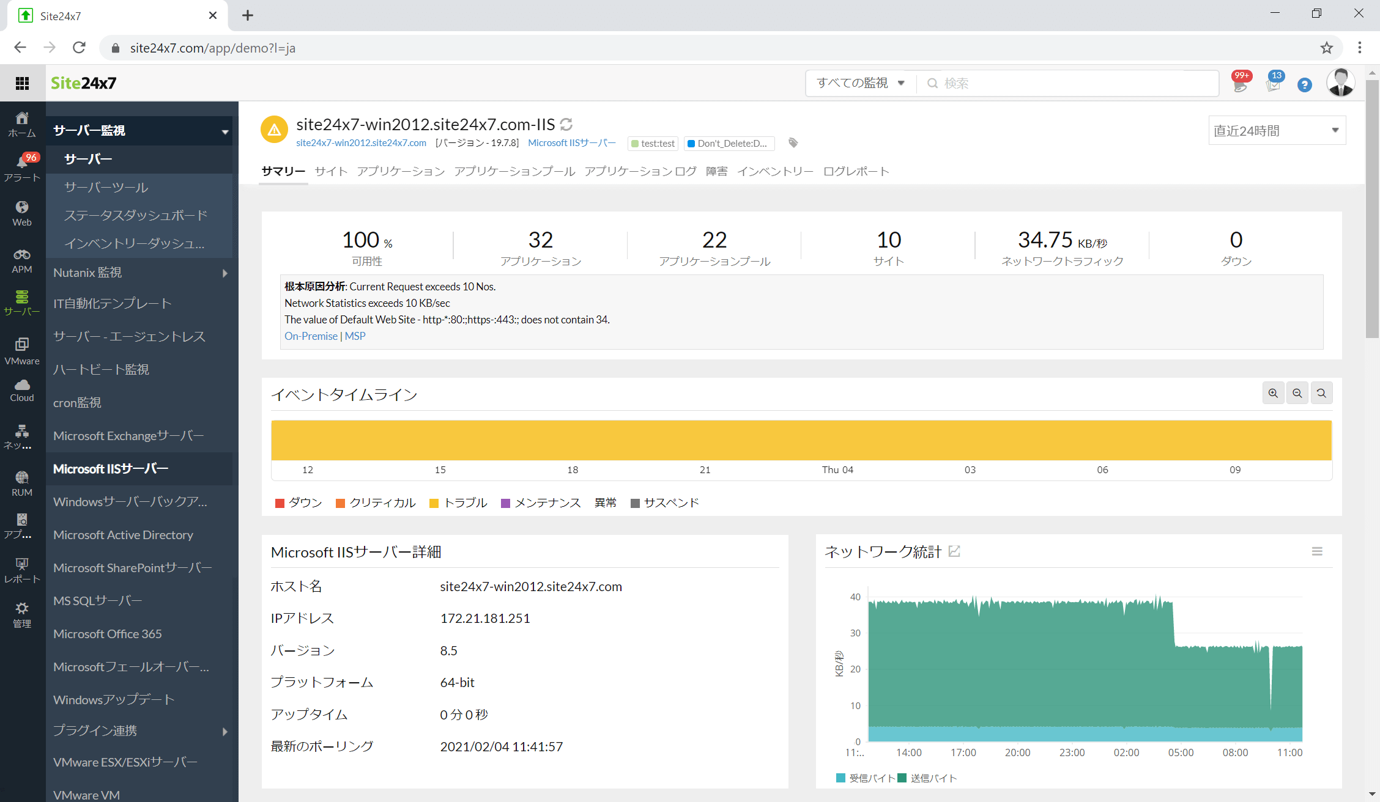This screenshot has height=802, width=1380.
Task: Switch to the アプリケーションログ tab
Action: pyautogui.click(x=640, y=171)
